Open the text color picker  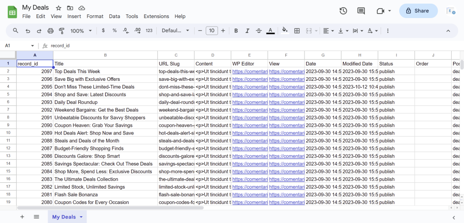point(271,31)
